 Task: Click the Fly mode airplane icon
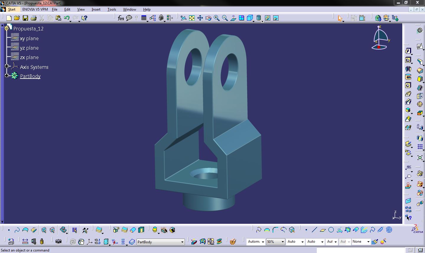pyautogui.click(x=183, y=18)
